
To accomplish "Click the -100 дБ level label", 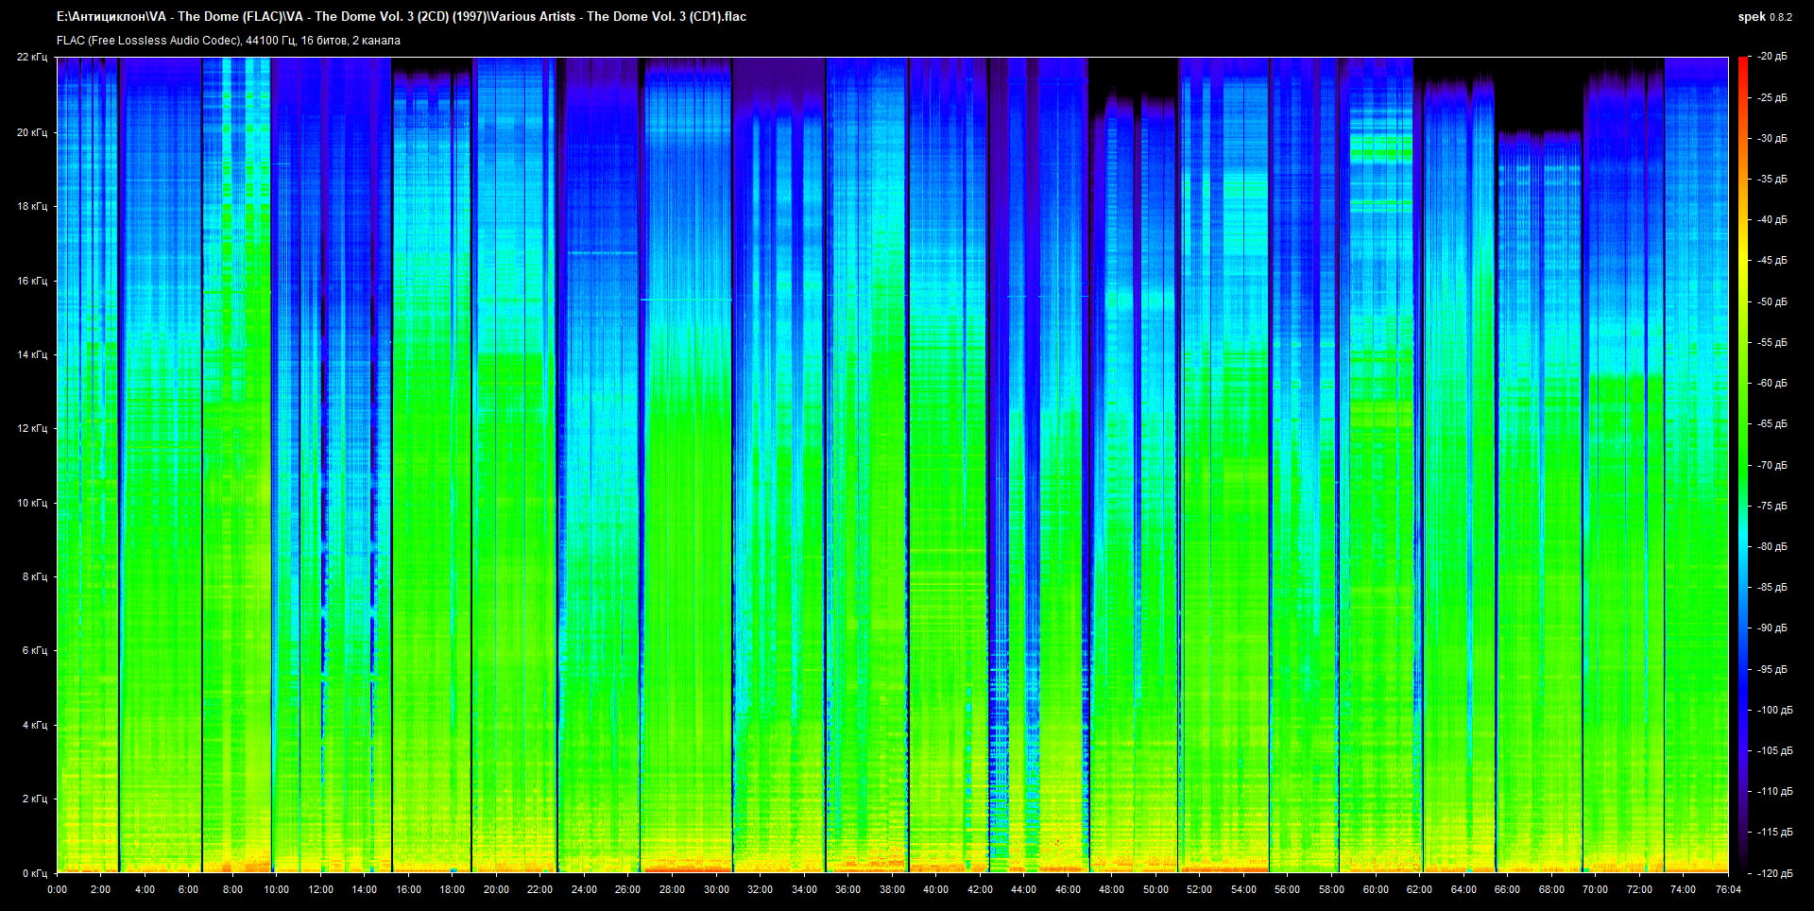I will (1774, 710).
